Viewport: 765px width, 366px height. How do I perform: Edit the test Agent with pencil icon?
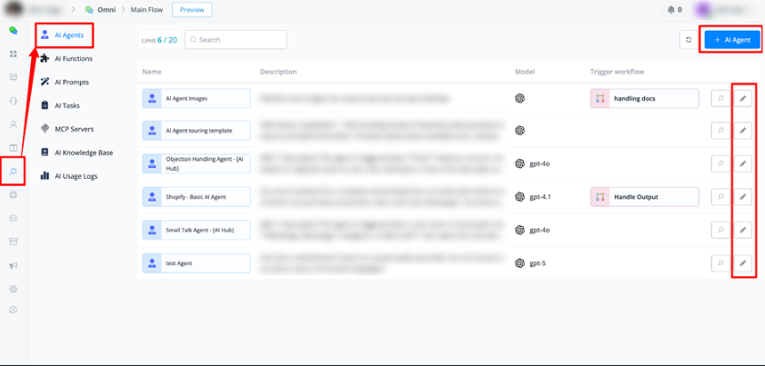[x=743, y=263]
